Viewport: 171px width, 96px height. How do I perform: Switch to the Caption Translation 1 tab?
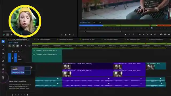coord(156,39)
